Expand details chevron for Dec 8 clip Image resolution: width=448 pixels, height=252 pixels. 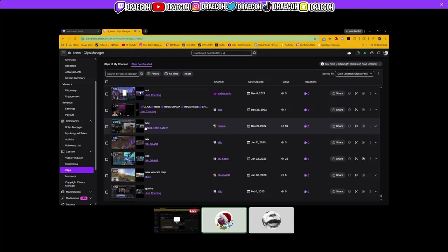376,93
